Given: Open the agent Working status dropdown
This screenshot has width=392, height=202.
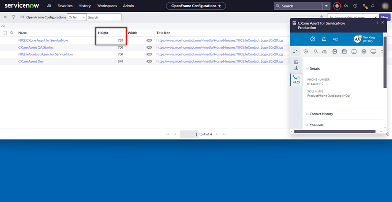Looking at the screenshot, I should coord(365,39).
